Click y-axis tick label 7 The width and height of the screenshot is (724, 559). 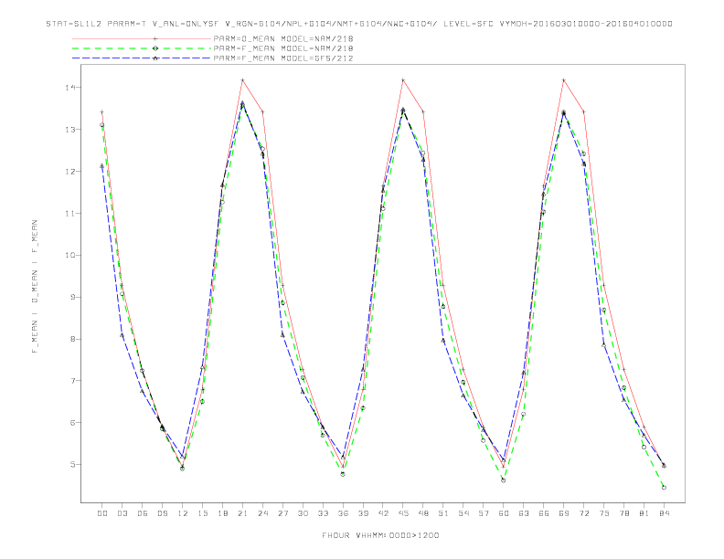[x=73, y=381]
